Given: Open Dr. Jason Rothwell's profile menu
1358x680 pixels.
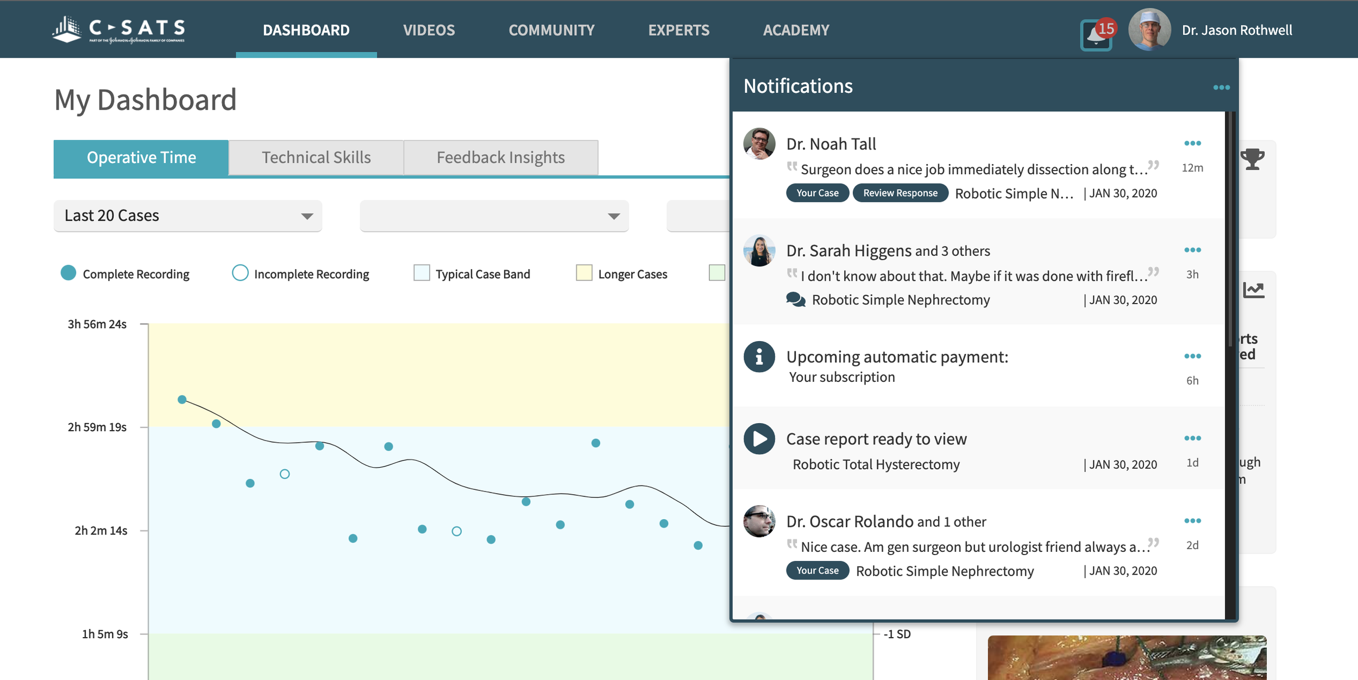Looking at the screenshot, I should coord(1237,30).
